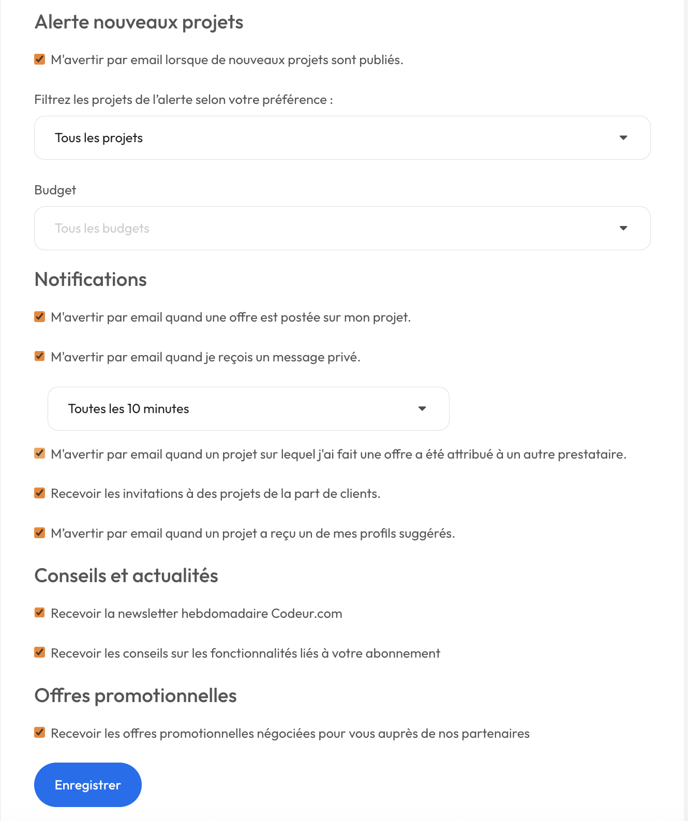Click the caret arrow in frequency dropdown
Viewport: 688px width, 821px height.
(x=422, y=409)
